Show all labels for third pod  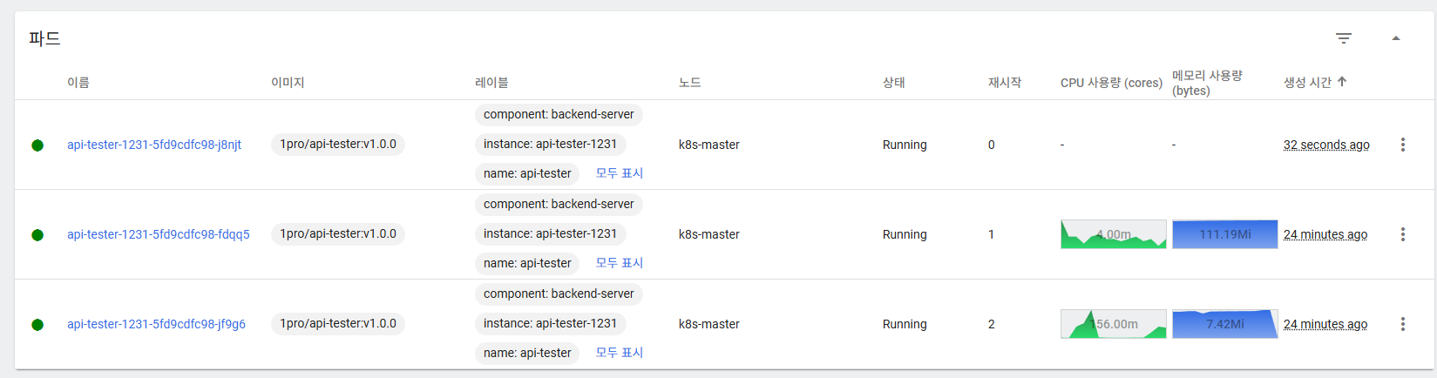point(619,353)
